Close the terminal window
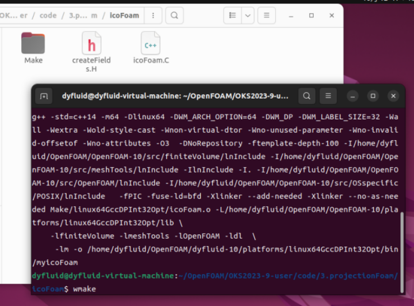This screenshot has width=414, height=306. coord(393,96)
